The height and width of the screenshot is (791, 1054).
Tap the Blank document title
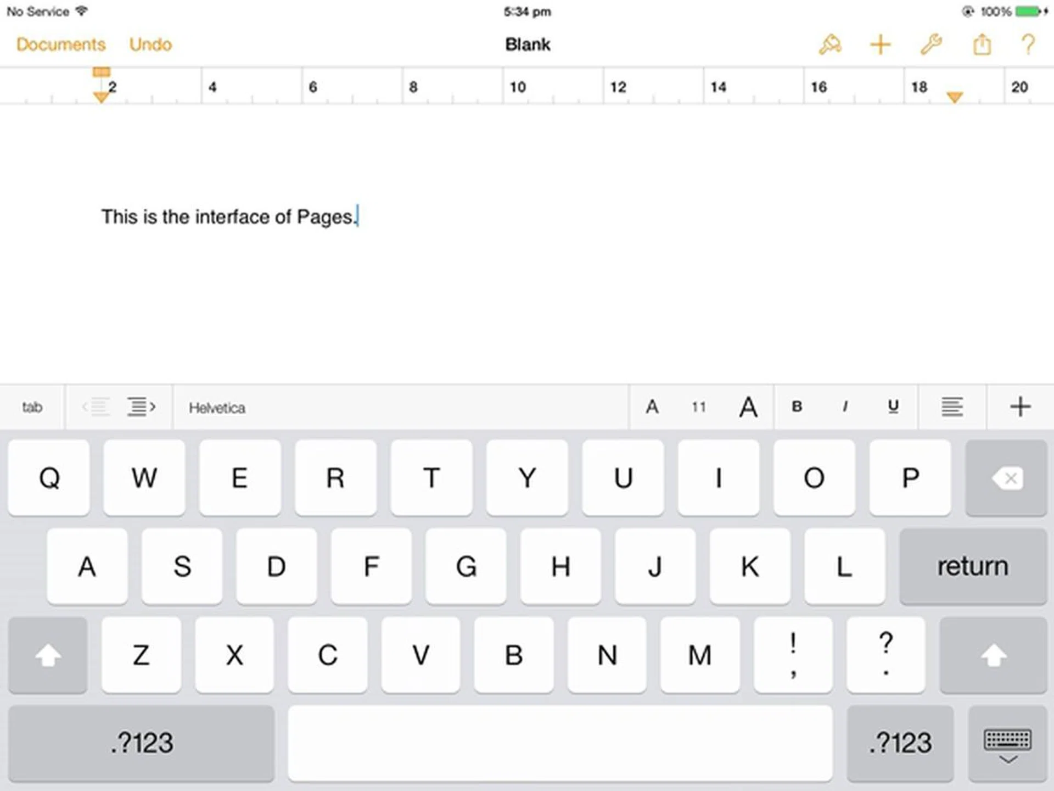pyautogui.click(x=528, y=44)
